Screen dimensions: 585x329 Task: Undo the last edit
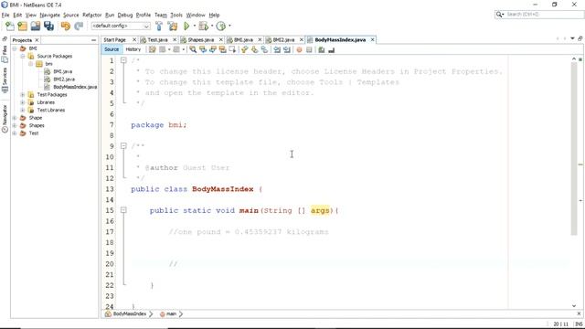pos(66,27)
